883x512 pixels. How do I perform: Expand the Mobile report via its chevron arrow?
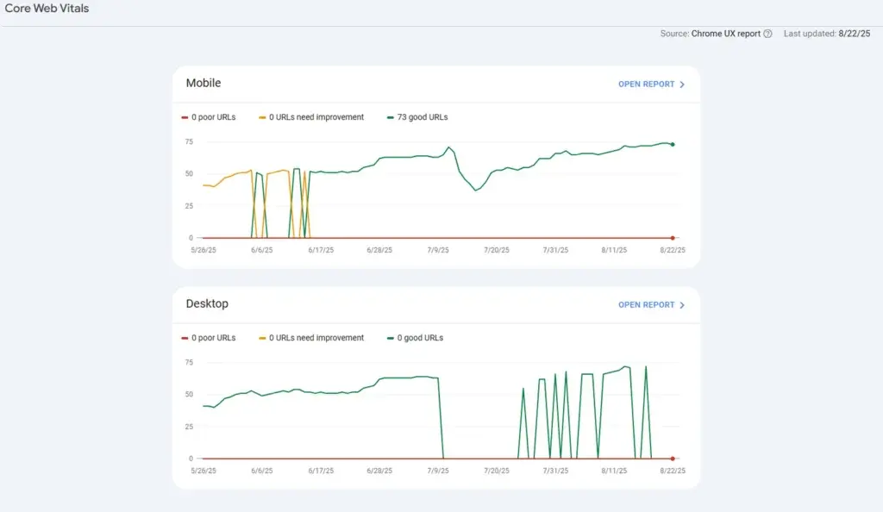[681, 84]
